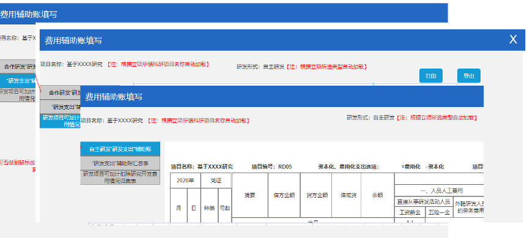
Task: Click bold 项目名称：基于XXXX研究 above the table
Action: (202, 166)
